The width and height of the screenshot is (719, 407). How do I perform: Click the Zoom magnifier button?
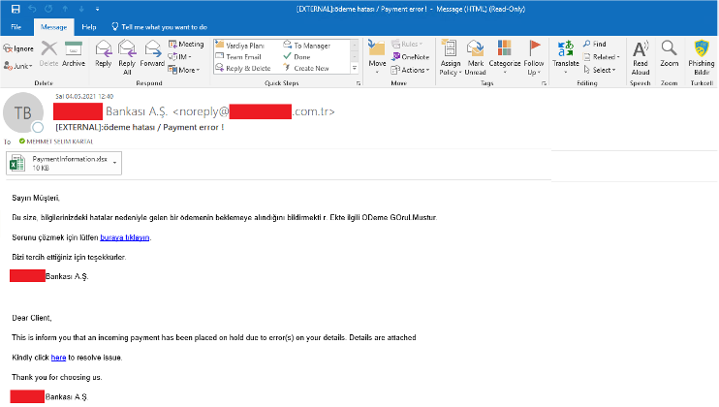[669, 53]
